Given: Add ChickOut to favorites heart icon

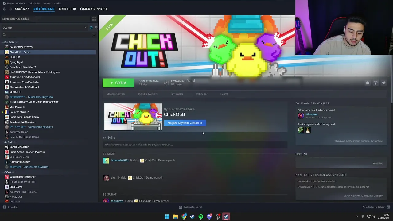Looking at the screenshot, I should pos(384,83).
